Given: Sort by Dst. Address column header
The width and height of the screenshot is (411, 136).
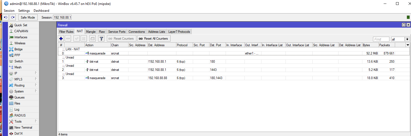Looking at the screenshot, I should (162, 45).
